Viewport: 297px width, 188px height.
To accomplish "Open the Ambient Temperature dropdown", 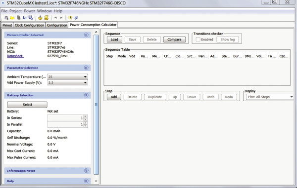I will pyautogui.click(x=85, y=76).
